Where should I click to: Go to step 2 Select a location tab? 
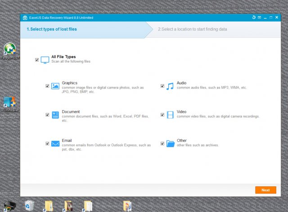coord(192,29)
